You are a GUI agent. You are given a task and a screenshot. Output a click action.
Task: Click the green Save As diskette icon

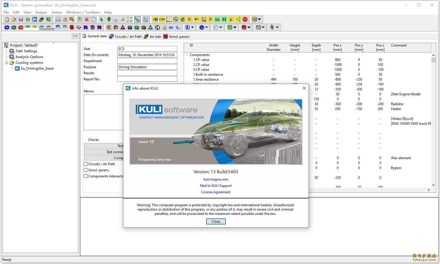[x=28, y=19]
